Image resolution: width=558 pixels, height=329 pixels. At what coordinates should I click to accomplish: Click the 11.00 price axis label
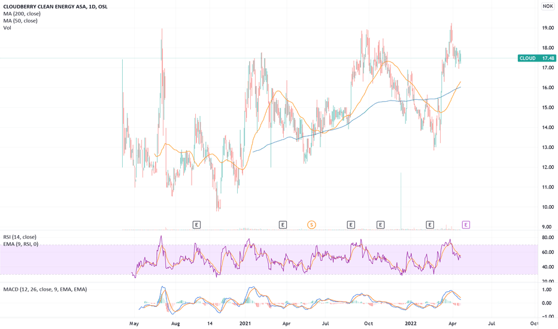coord(548,187)
